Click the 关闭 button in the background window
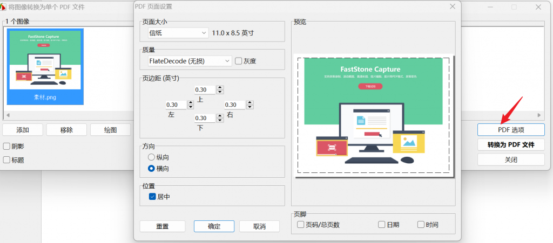This screenshot has height=243, width=553. 511,159
